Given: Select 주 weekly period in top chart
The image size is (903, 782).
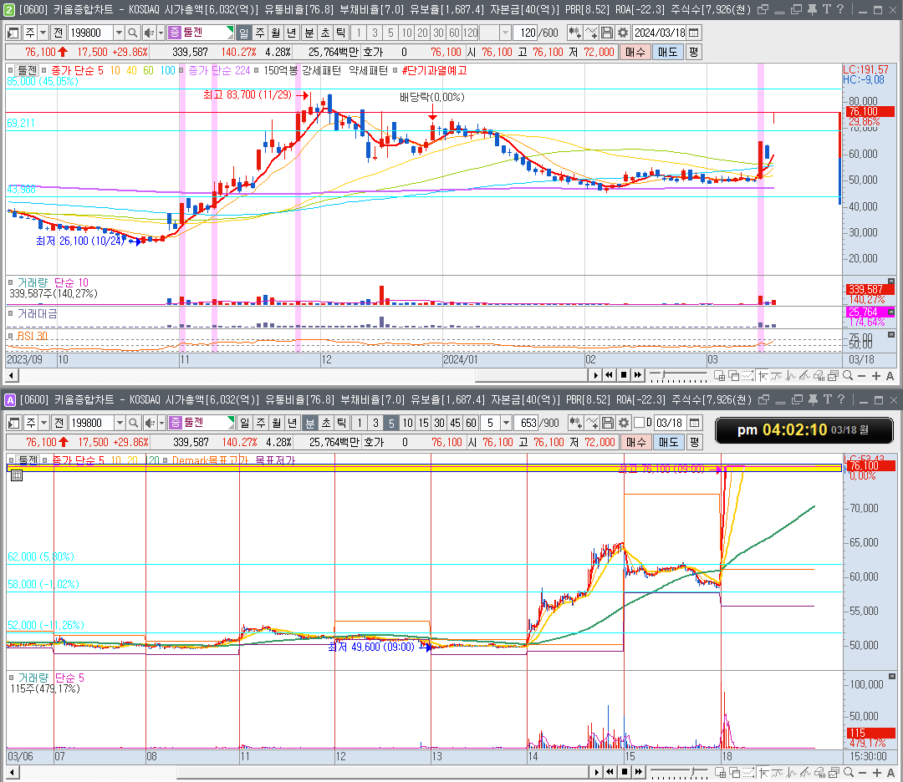Looking at the screenshot, I should click(260, 33).
